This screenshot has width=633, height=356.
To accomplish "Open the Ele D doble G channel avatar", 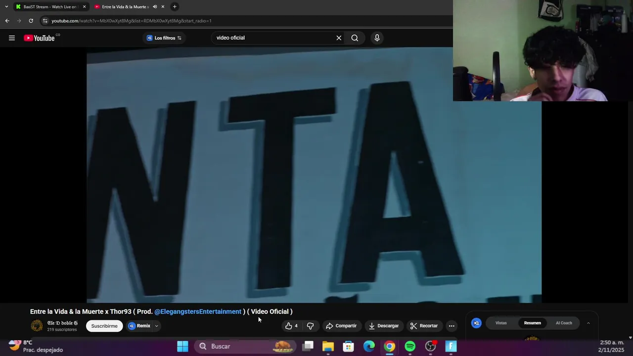I will (37, 326).
